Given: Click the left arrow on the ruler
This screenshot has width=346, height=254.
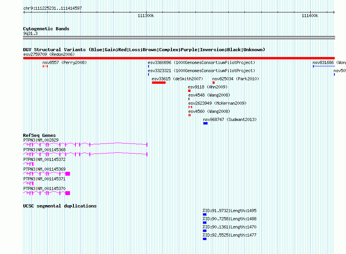Looking at the screenshot, I should [24, 12].
